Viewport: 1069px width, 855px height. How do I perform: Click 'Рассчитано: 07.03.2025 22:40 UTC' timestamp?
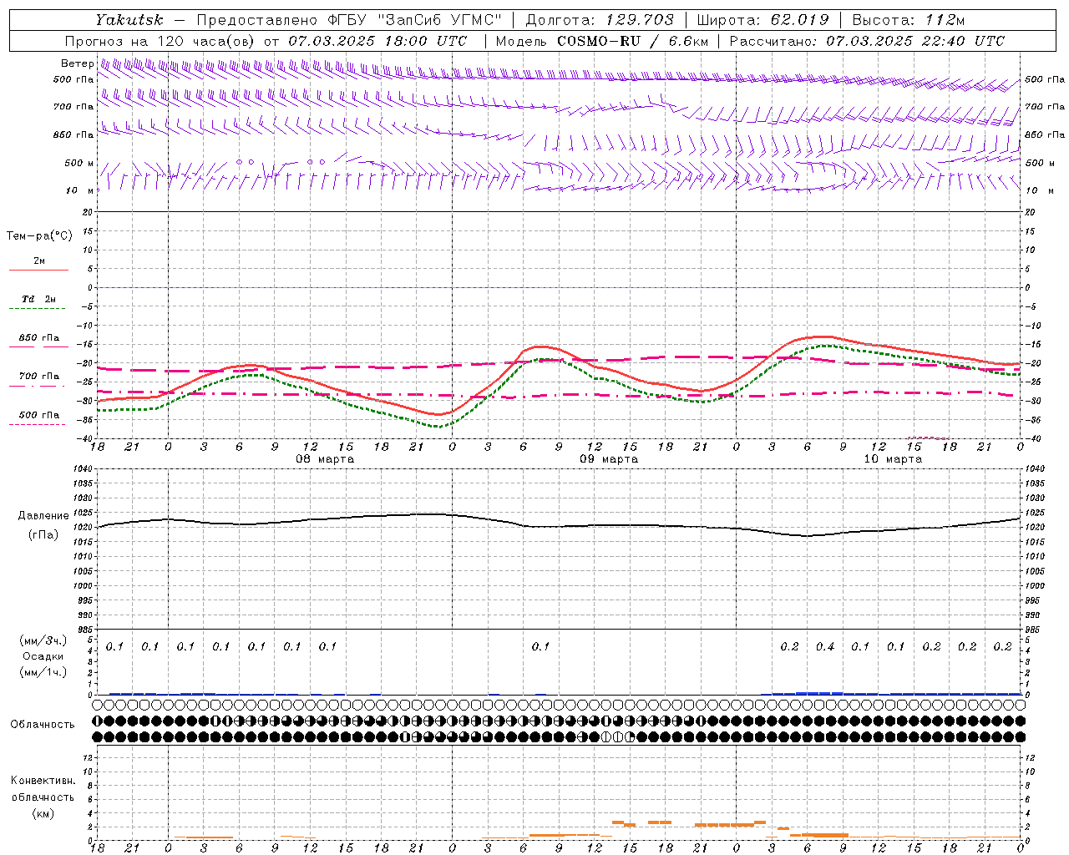(867, 41)
